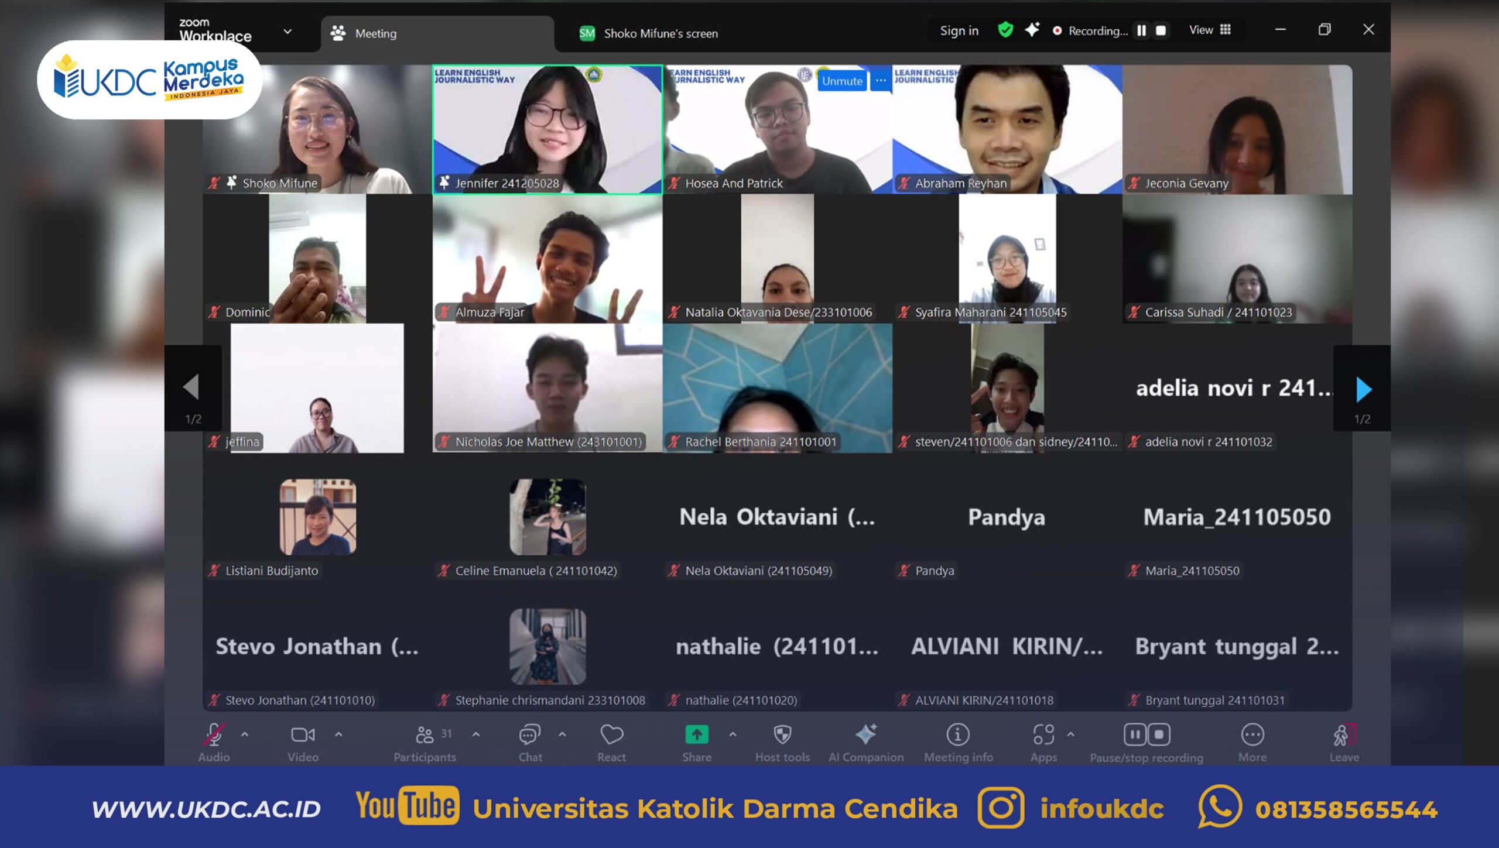The width and height of the screenshot is (1499, 848).
Task: Open the Participants list icon
Action: tap(425, 735)
